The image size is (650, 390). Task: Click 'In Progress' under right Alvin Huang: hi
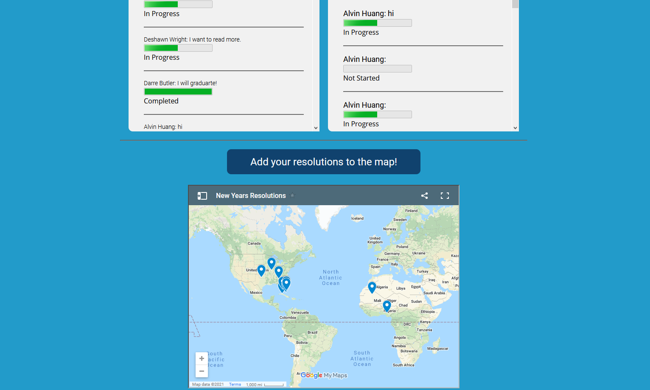click(361, 32)
